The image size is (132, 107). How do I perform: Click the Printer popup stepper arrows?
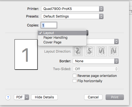101,9
